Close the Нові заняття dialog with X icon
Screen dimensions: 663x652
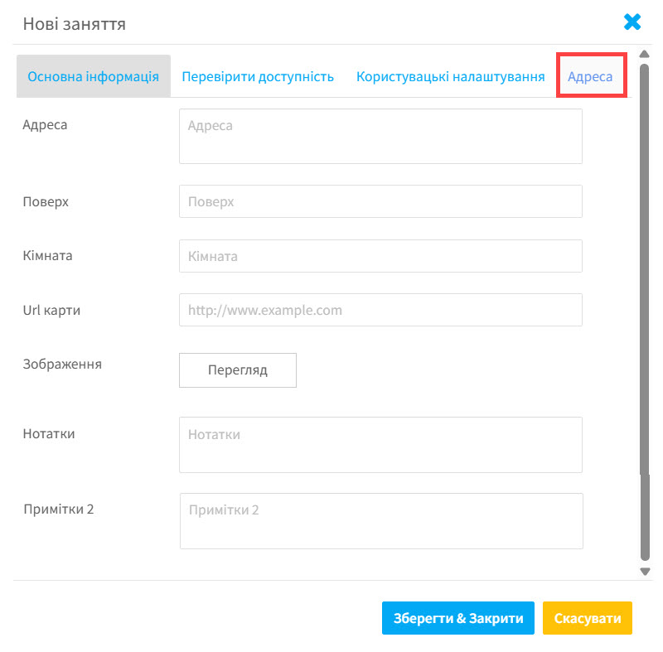632,22
